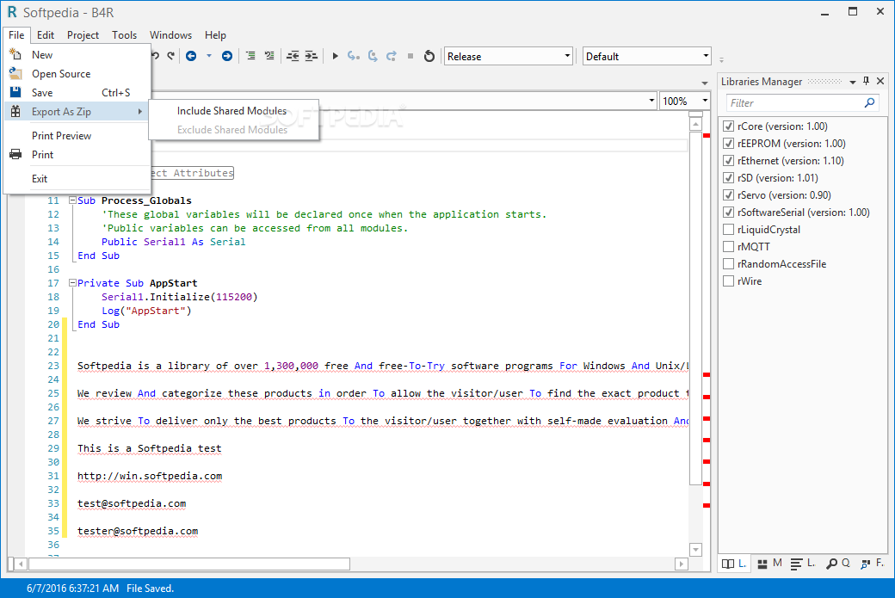Click the Uncomment selected lines icon
This screenshot has height=598, width=895.
coord(269,56)
